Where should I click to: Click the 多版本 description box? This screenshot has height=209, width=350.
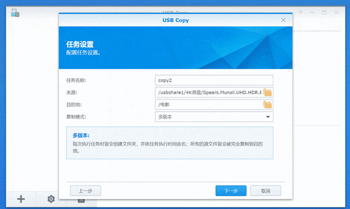170,143
